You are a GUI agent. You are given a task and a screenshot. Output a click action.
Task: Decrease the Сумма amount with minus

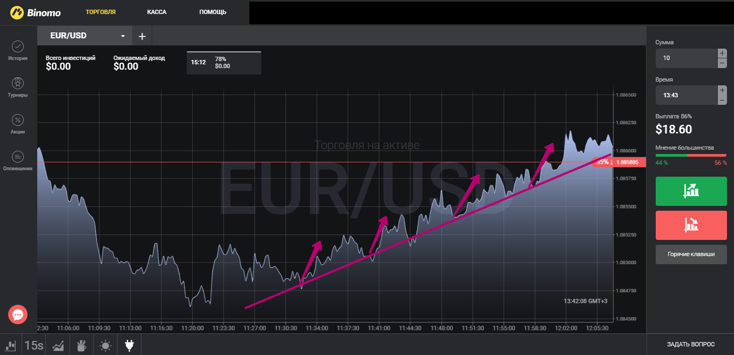pos(722,63)
